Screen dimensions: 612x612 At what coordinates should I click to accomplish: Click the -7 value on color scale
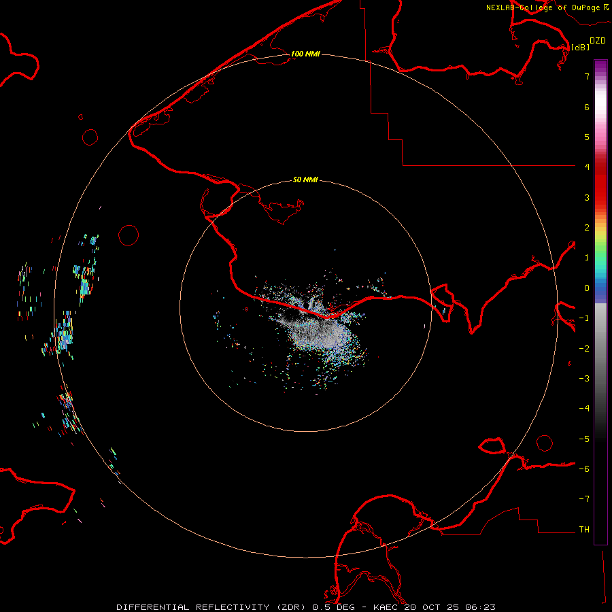pyautogui.click(x=584, y=499)
